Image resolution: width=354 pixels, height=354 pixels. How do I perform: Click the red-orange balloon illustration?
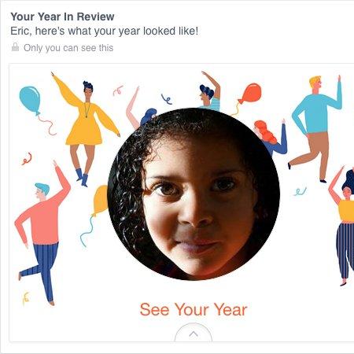click(251, 94)
